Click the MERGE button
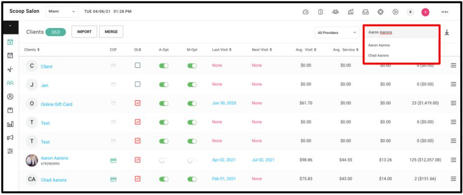The width and height of the screenshot is (463, 195). click(x=111, y=32)
